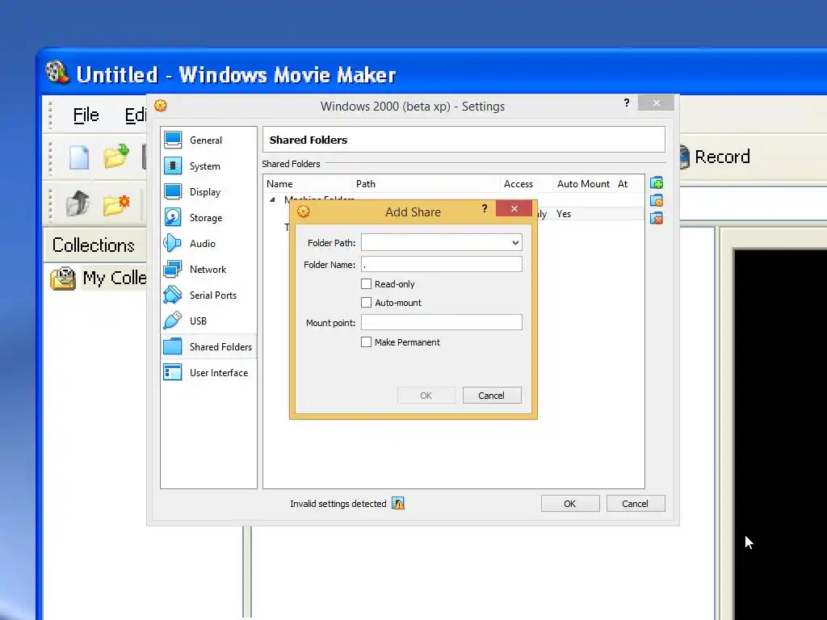Open the Serial Ports settings category
Screen dimensions: 827x620
tap(208, 295)
